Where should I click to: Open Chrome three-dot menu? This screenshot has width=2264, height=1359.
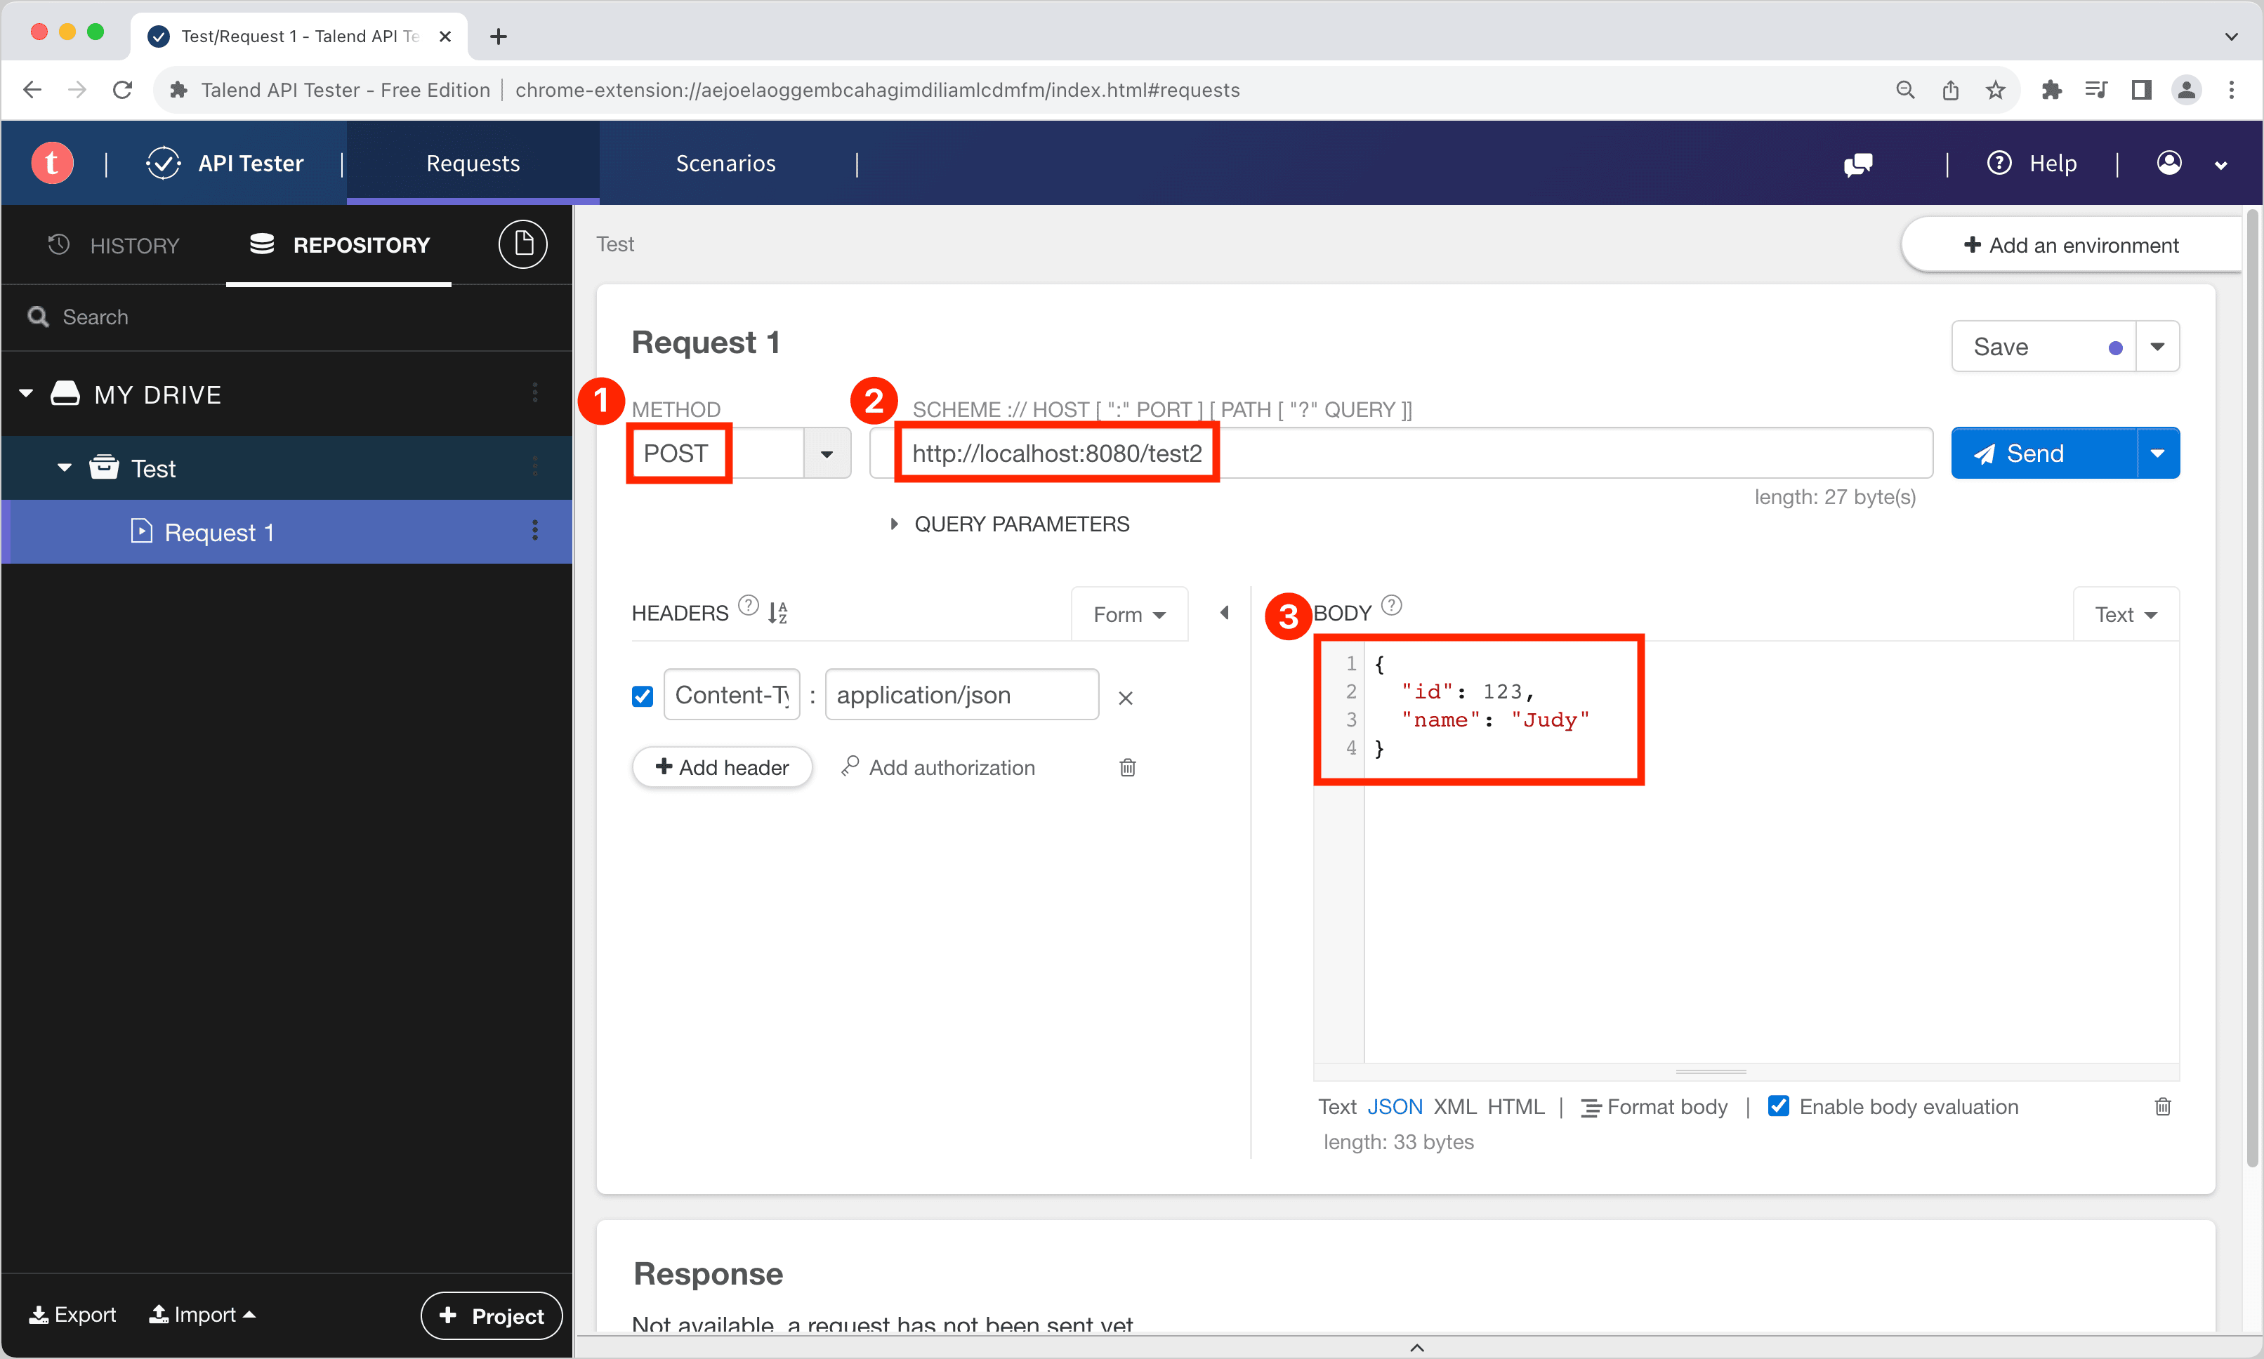(2231, 90)
